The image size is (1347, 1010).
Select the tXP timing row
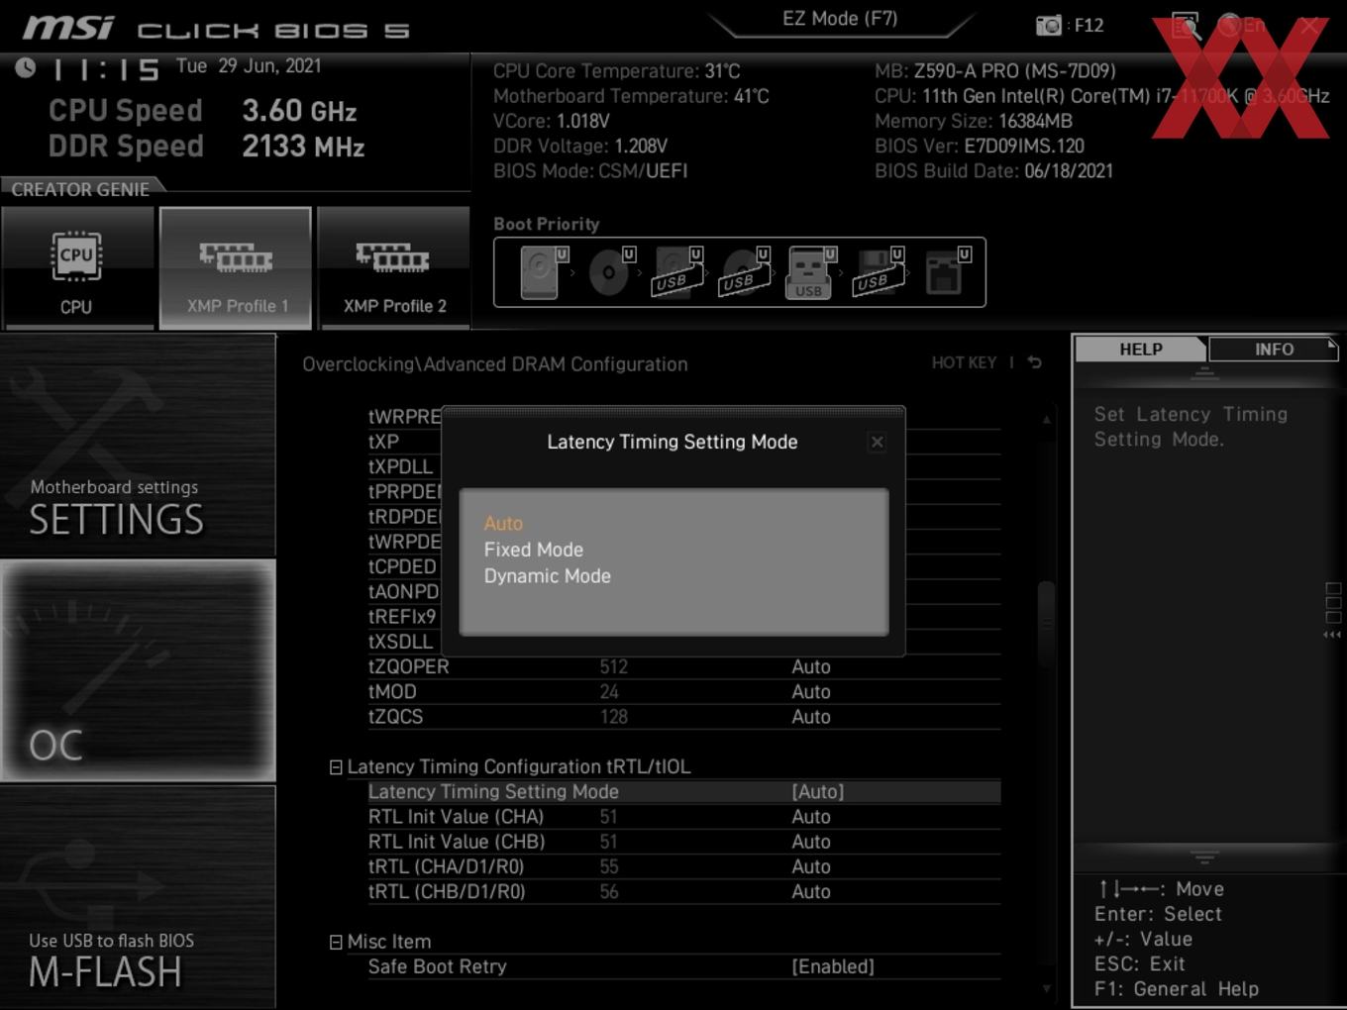384,442
